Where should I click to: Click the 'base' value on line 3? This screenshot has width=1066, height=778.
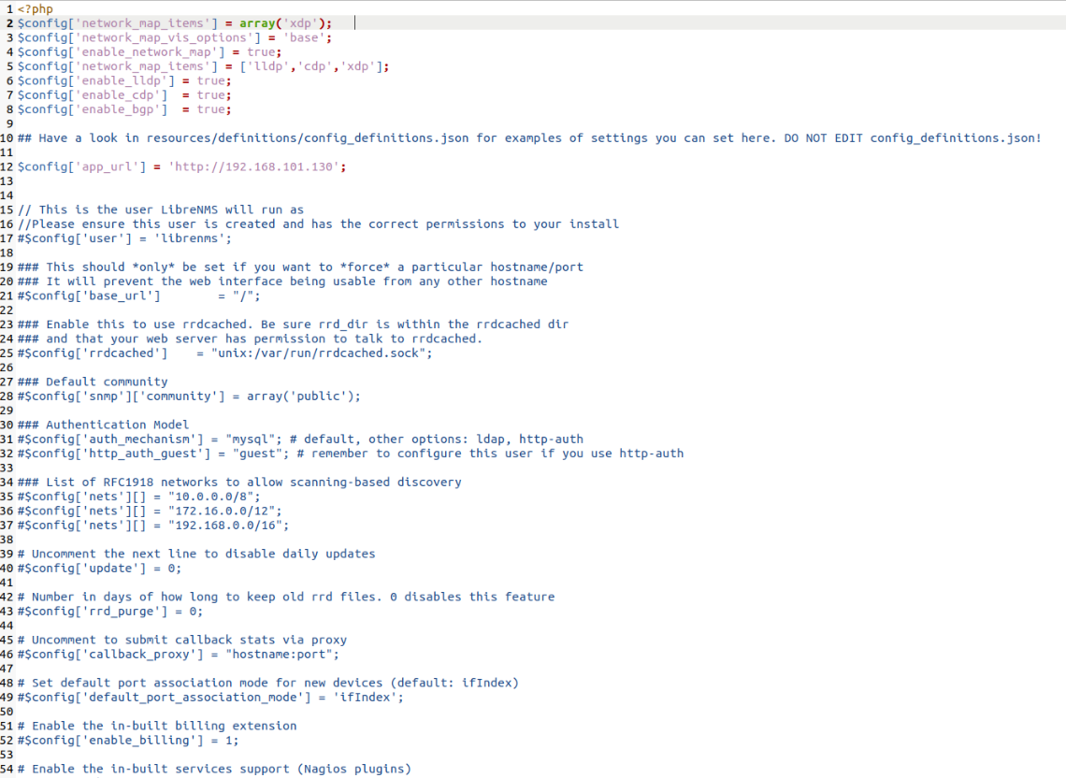click(x=304, y=37)
